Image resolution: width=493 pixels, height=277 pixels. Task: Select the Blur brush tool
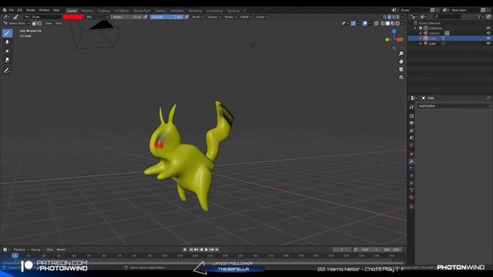click(7, 42)
